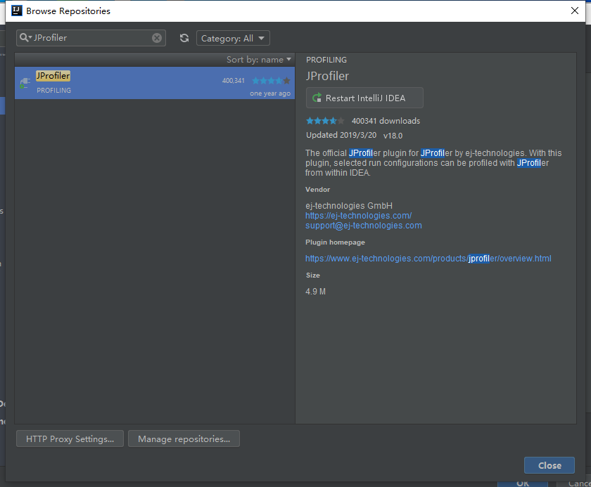
Task: Open the Category: All dropdown
Action: (233, 38)
